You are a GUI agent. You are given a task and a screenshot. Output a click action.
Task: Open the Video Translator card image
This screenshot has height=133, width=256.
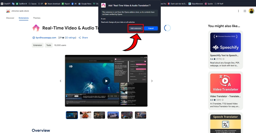click(x=225, y=83)
